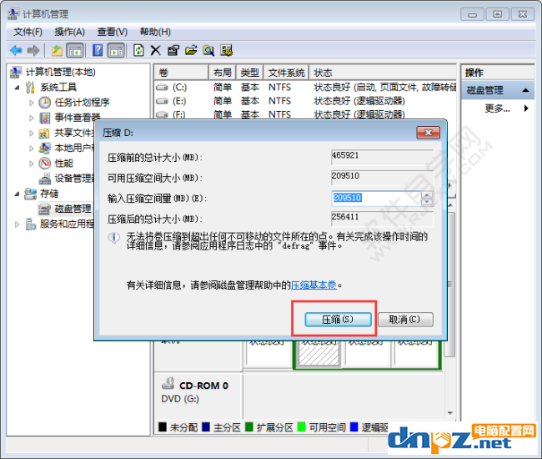
Task: Toggle the show/hide action pane icon
Action: [116, 51]
